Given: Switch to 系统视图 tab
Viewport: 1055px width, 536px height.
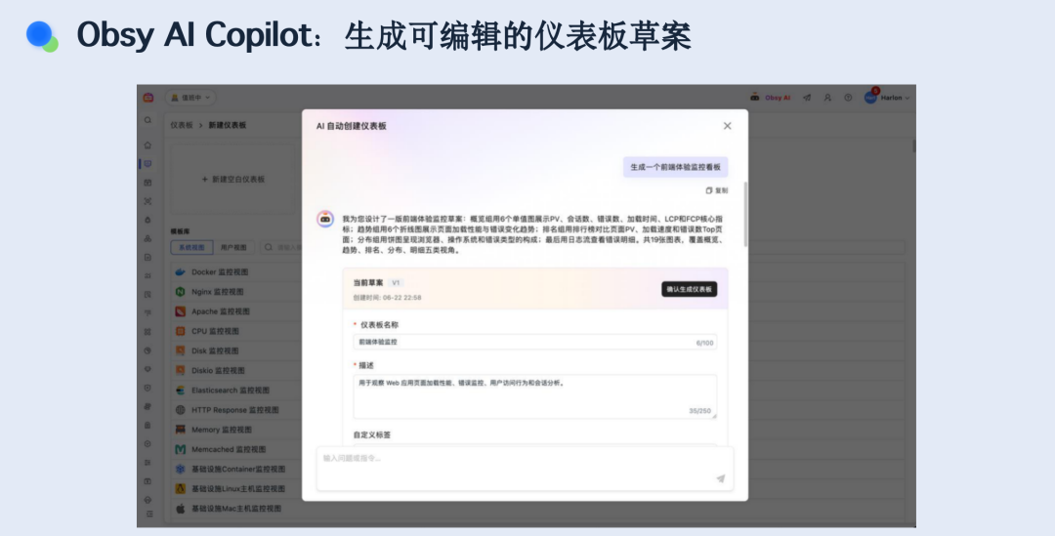Looking at the screenshot, I should pyautogui.click(x=191, y=247).
